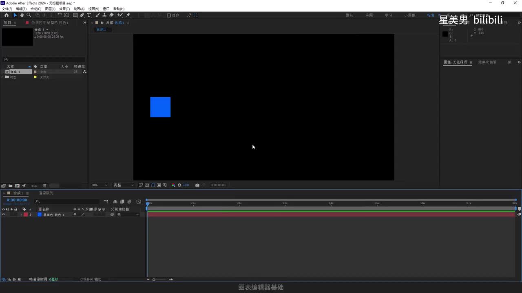Image resolution: width=522 pixels, height=293 pixels.
Task: Click the reset exposure icon under the viewer
Action: click(179, 185)
